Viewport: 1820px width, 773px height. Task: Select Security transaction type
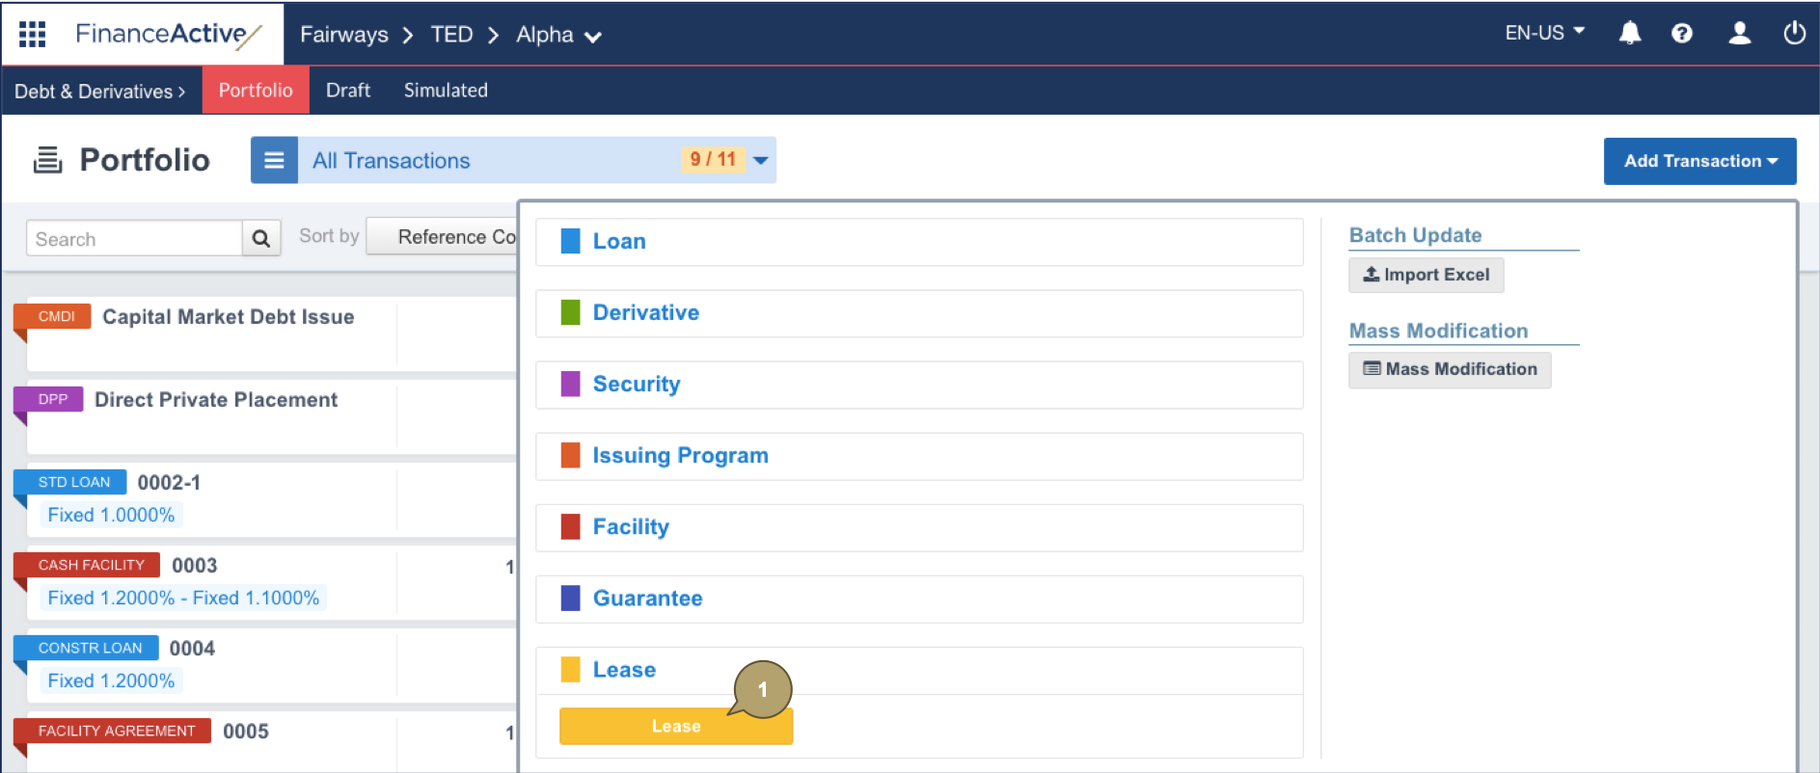tap(919, 385)
